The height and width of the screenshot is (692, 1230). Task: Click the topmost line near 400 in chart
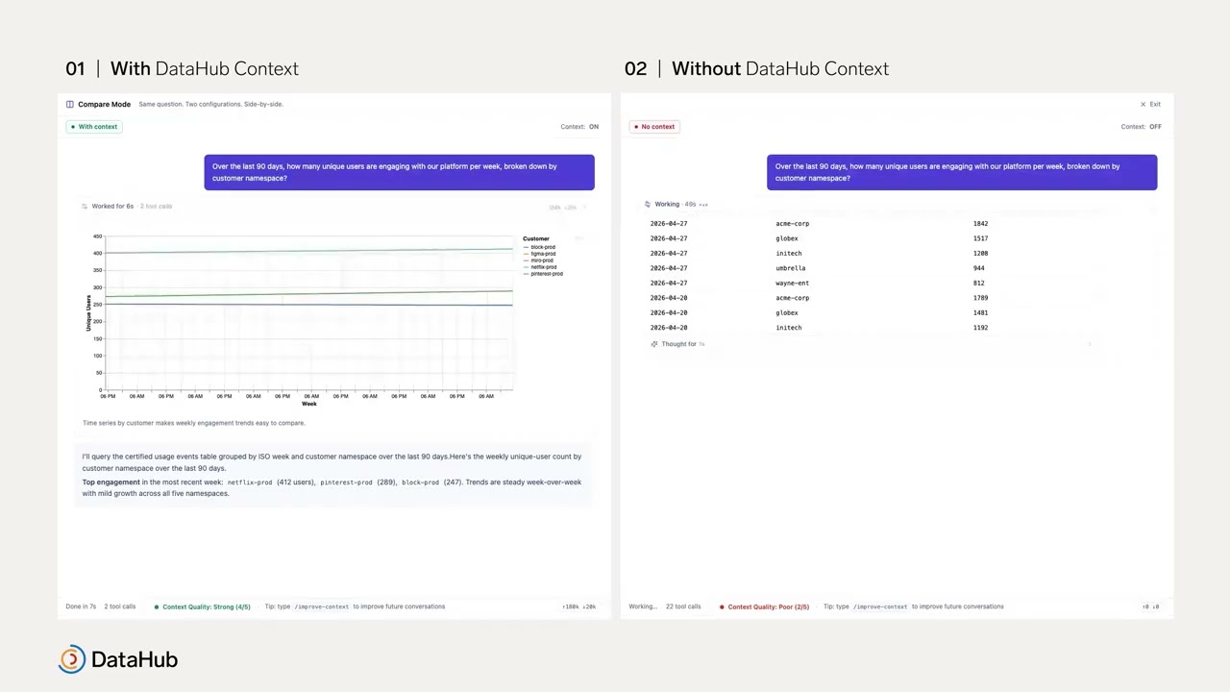[308, 251]
